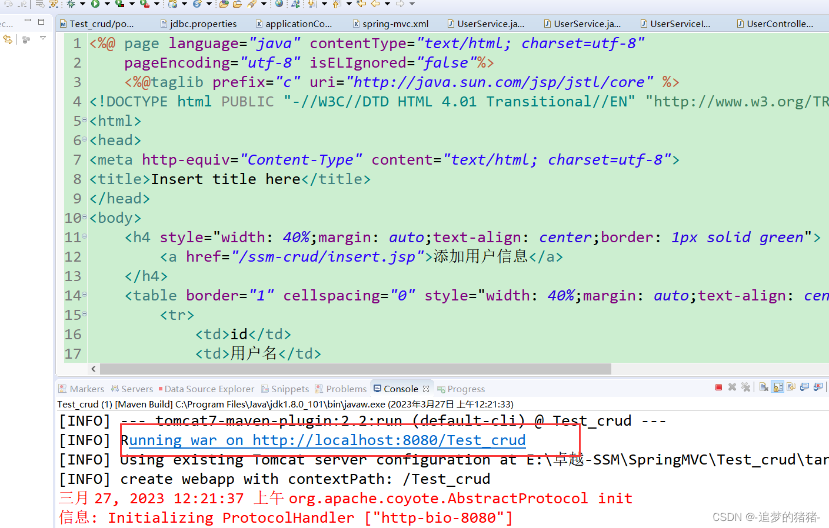This screenshot has height=528, width=829.
Task: Collapse the html fold on line 5
Action: [84, 121]
